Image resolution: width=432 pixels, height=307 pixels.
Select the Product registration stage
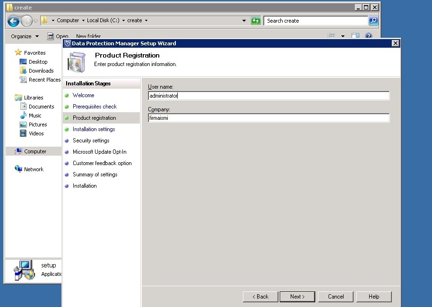tap(94, 118)
